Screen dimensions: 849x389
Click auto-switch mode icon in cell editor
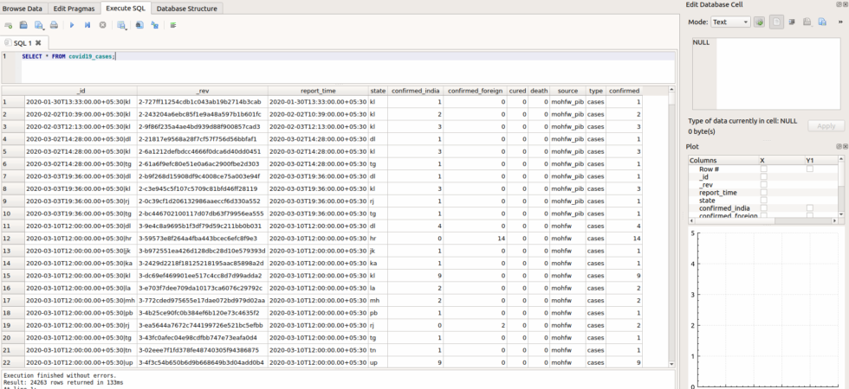click(x=759, y=22)
